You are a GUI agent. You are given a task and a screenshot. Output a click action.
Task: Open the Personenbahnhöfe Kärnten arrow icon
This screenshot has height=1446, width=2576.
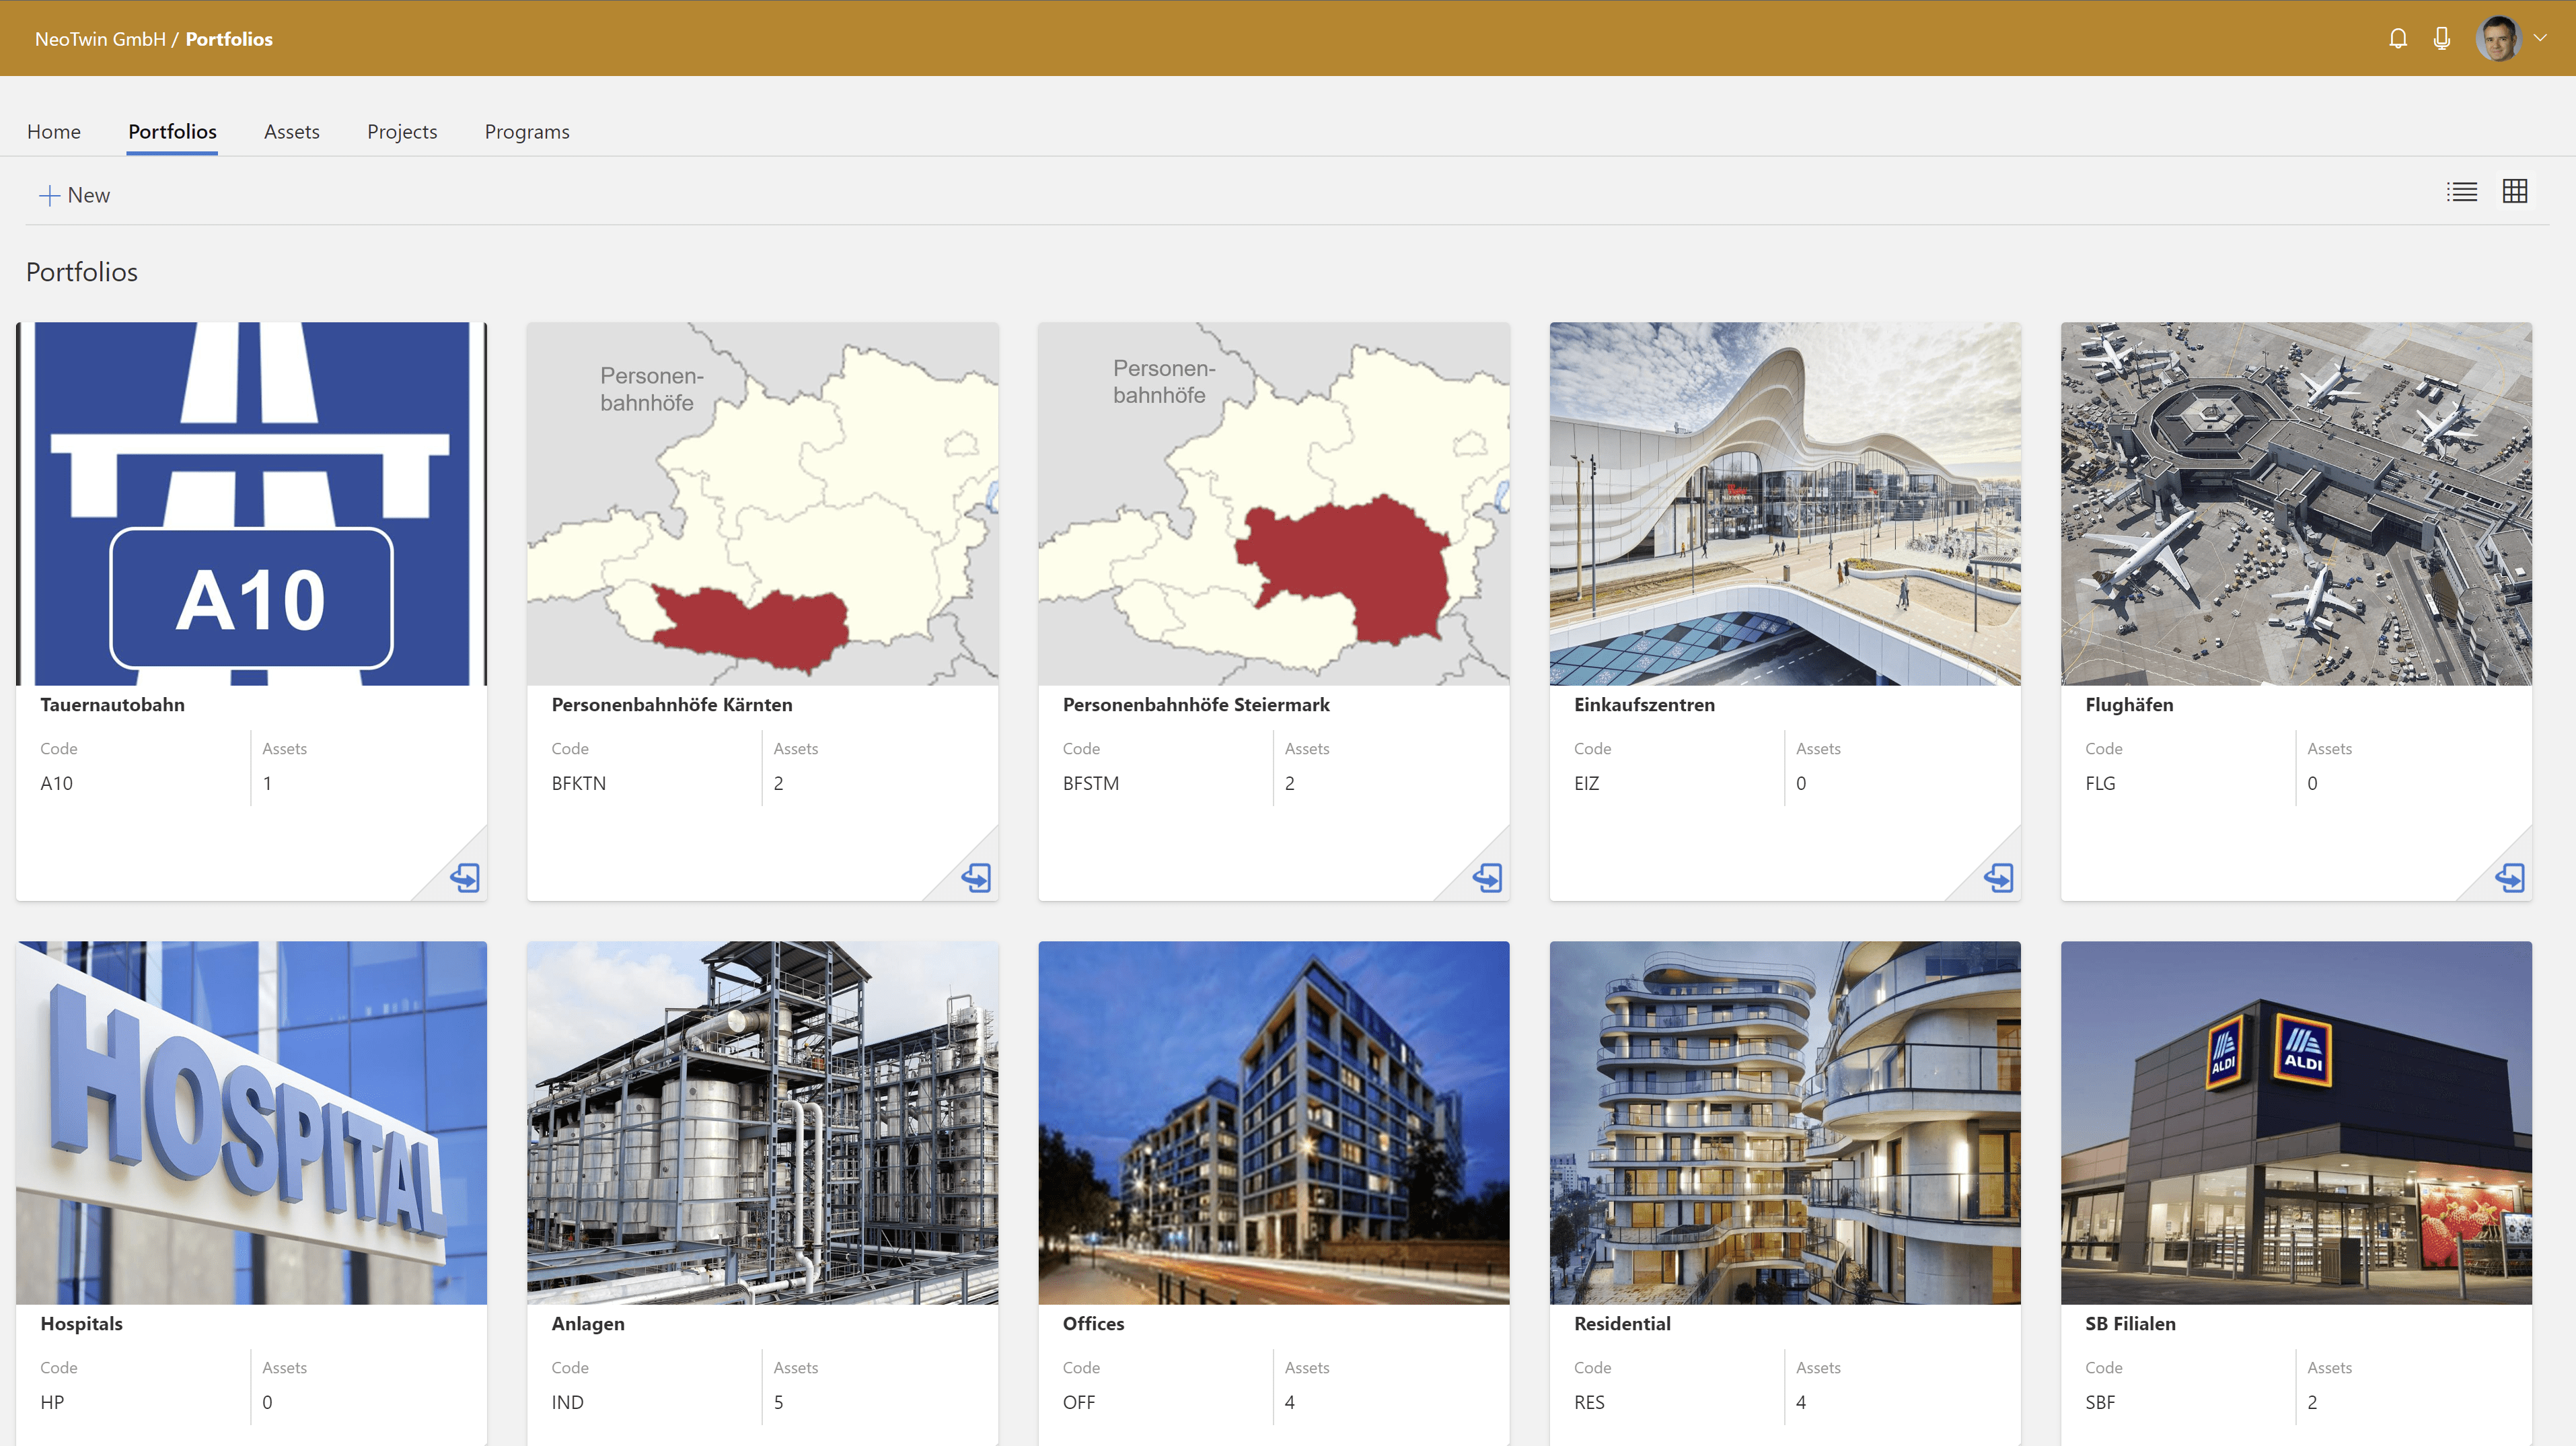976,877
